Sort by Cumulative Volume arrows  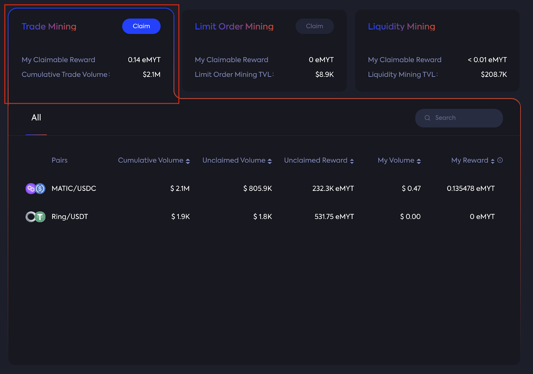[188, 161]
